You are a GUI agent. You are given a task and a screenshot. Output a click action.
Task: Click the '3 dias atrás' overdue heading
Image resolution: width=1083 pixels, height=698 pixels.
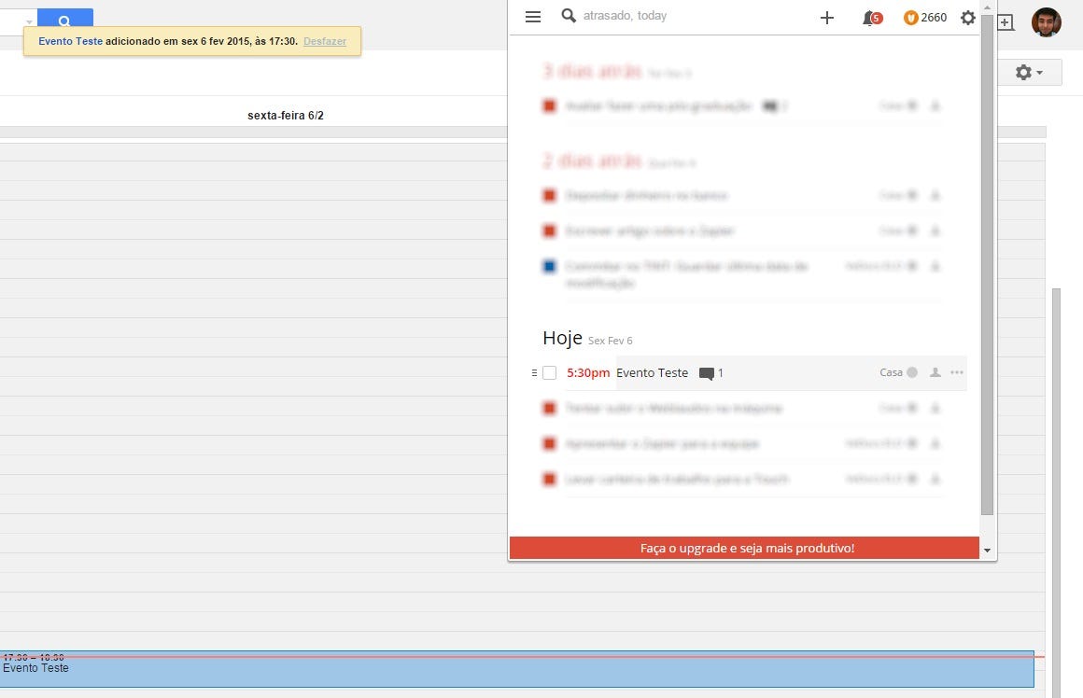592,70
